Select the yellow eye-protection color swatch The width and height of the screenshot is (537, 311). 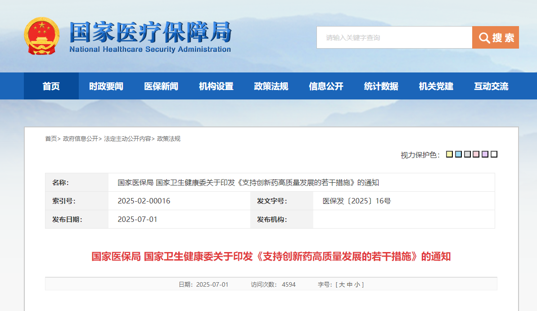(449, 154)
